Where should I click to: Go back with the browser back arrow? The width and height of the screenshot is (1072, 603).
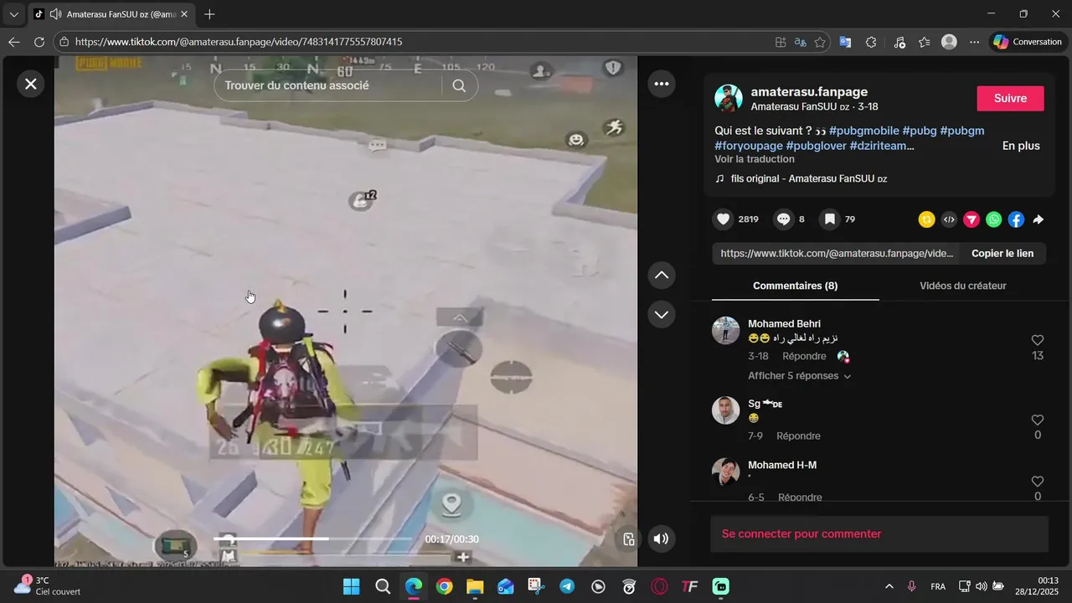[x=13, y=42]
